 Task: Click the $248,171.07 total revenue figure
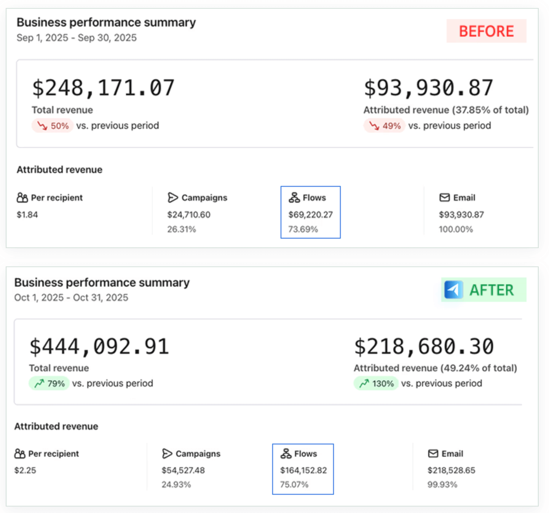(103, 88)
